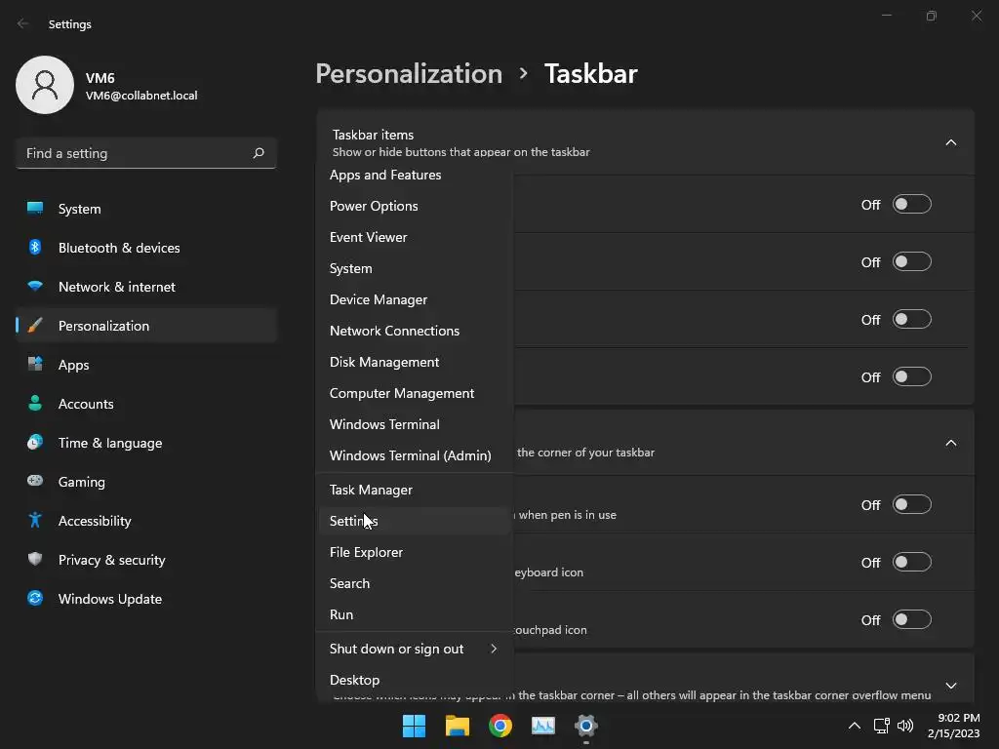Click the Find a setting search box
The height and width of the screenshot is (749, 999).
[x=146, y=153]
